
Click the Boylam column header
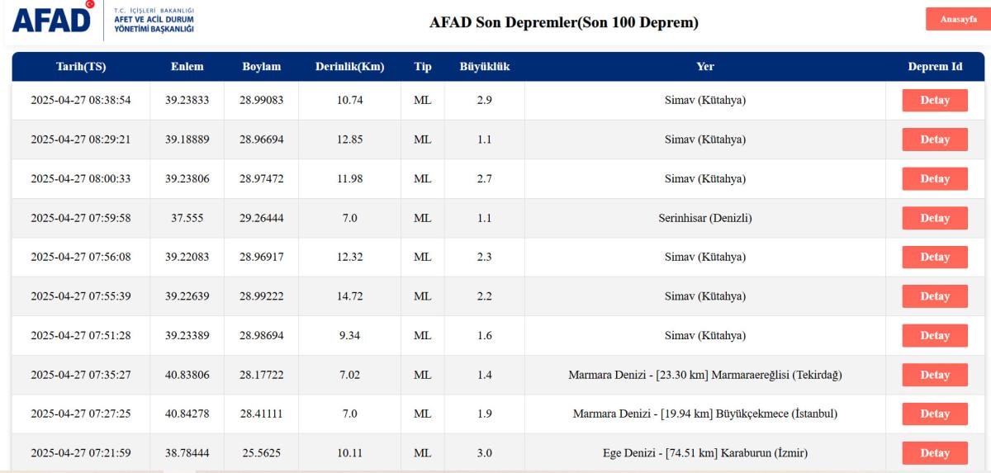[x=261, y=67]
